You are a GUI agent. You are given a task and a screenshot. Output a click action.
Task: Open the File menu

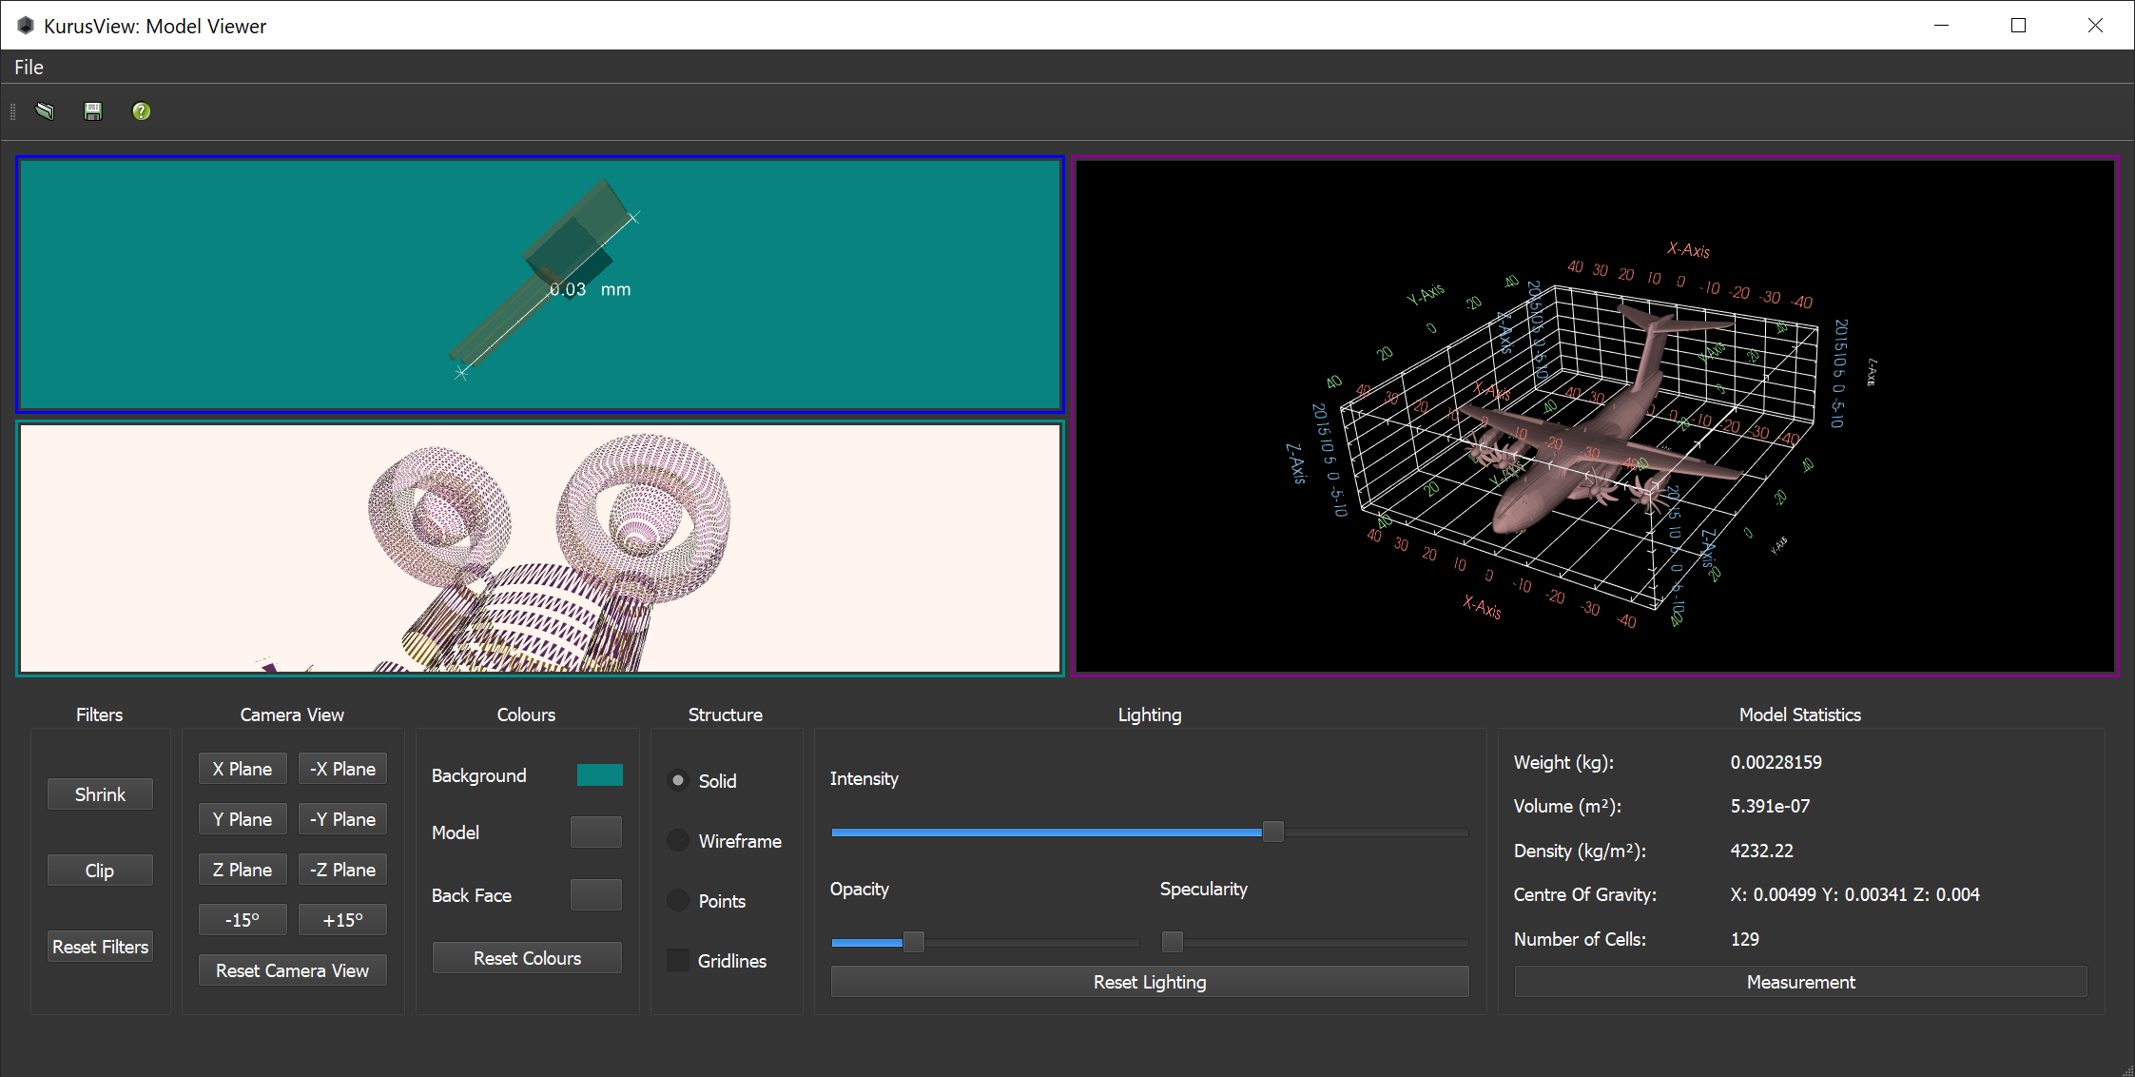28,67
